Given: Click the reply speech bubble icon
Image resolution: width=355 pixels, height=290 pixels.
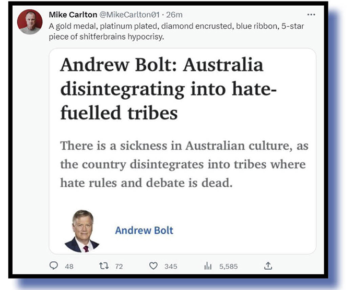Looking at the screenshot, I should (x=54, y=265).
